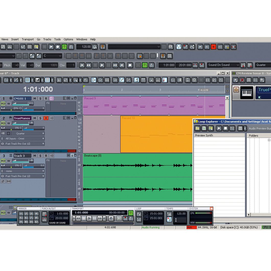Open the Transport menu
Screen dimensions: 271x271
click(x=28, y=39)
